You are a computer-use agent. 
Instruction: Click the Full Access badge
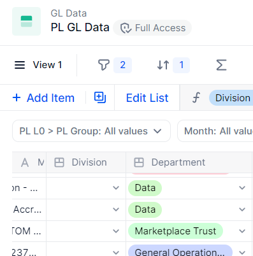[x=152, y=28]
